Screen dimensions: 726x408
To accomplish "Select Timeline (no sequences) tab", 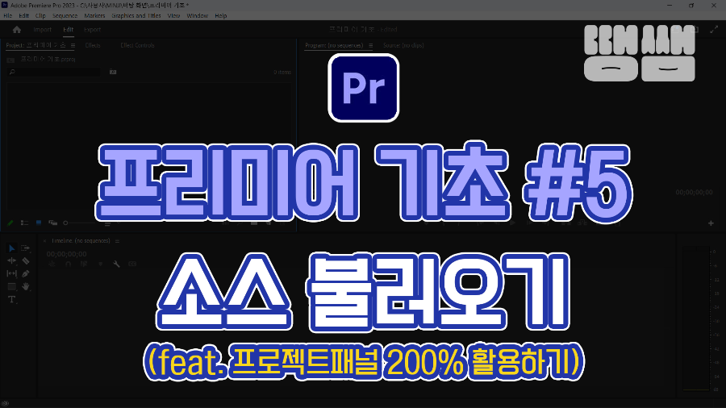I will pyautogui.click(x=81, y=241).
